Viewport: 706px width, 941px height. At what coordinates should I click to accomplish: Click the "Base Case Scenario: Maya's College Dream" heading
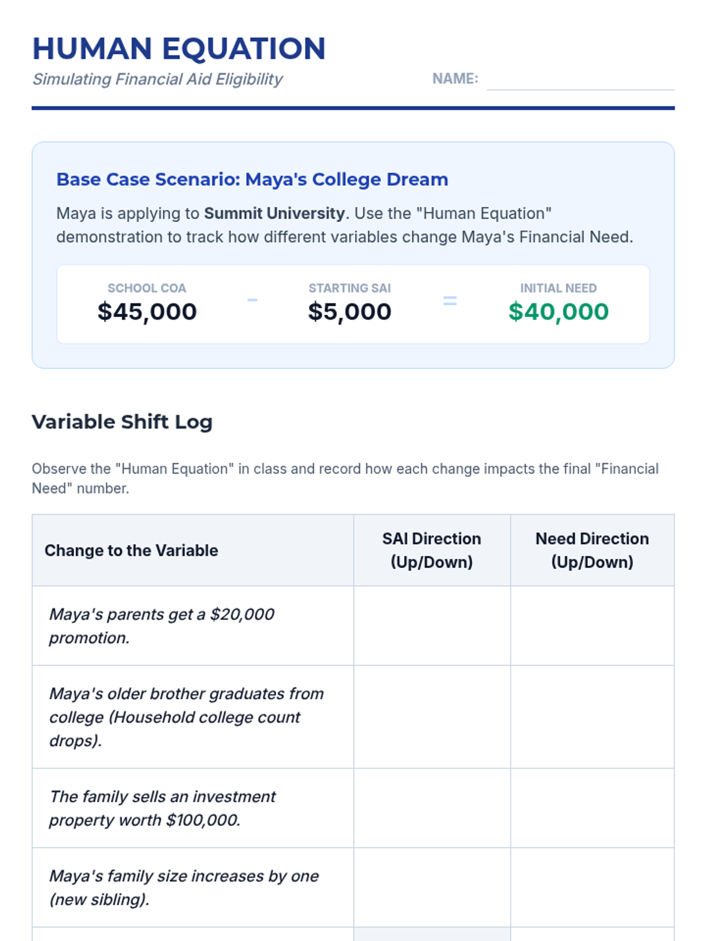pos(252,179)
